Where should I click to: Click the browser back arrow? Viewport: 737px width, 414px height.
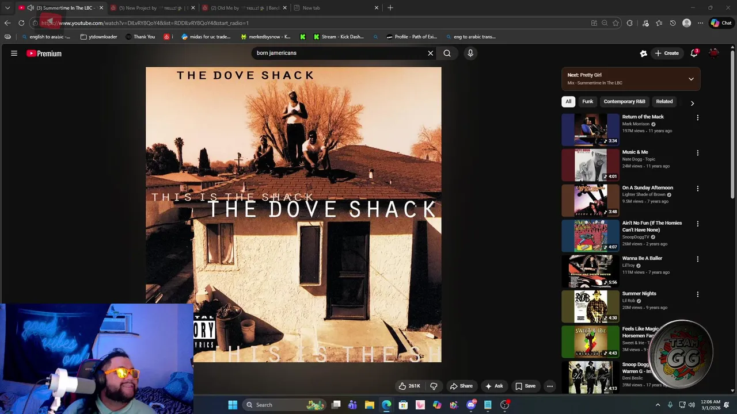tap(7, 23)
